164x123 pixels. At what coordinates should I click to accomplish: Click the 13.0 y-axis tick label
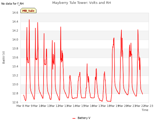(x=15, y=85)
